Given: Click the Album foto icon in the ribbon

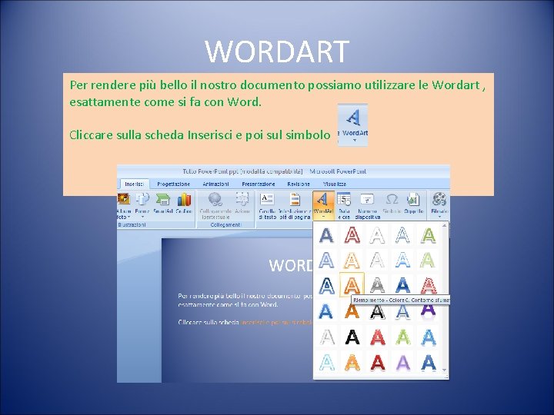Looking at the screenshot, I should coord(124,205).
